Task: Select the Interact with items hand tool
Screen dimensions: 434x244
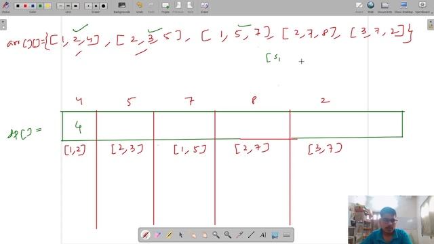Action: point(193,235)
